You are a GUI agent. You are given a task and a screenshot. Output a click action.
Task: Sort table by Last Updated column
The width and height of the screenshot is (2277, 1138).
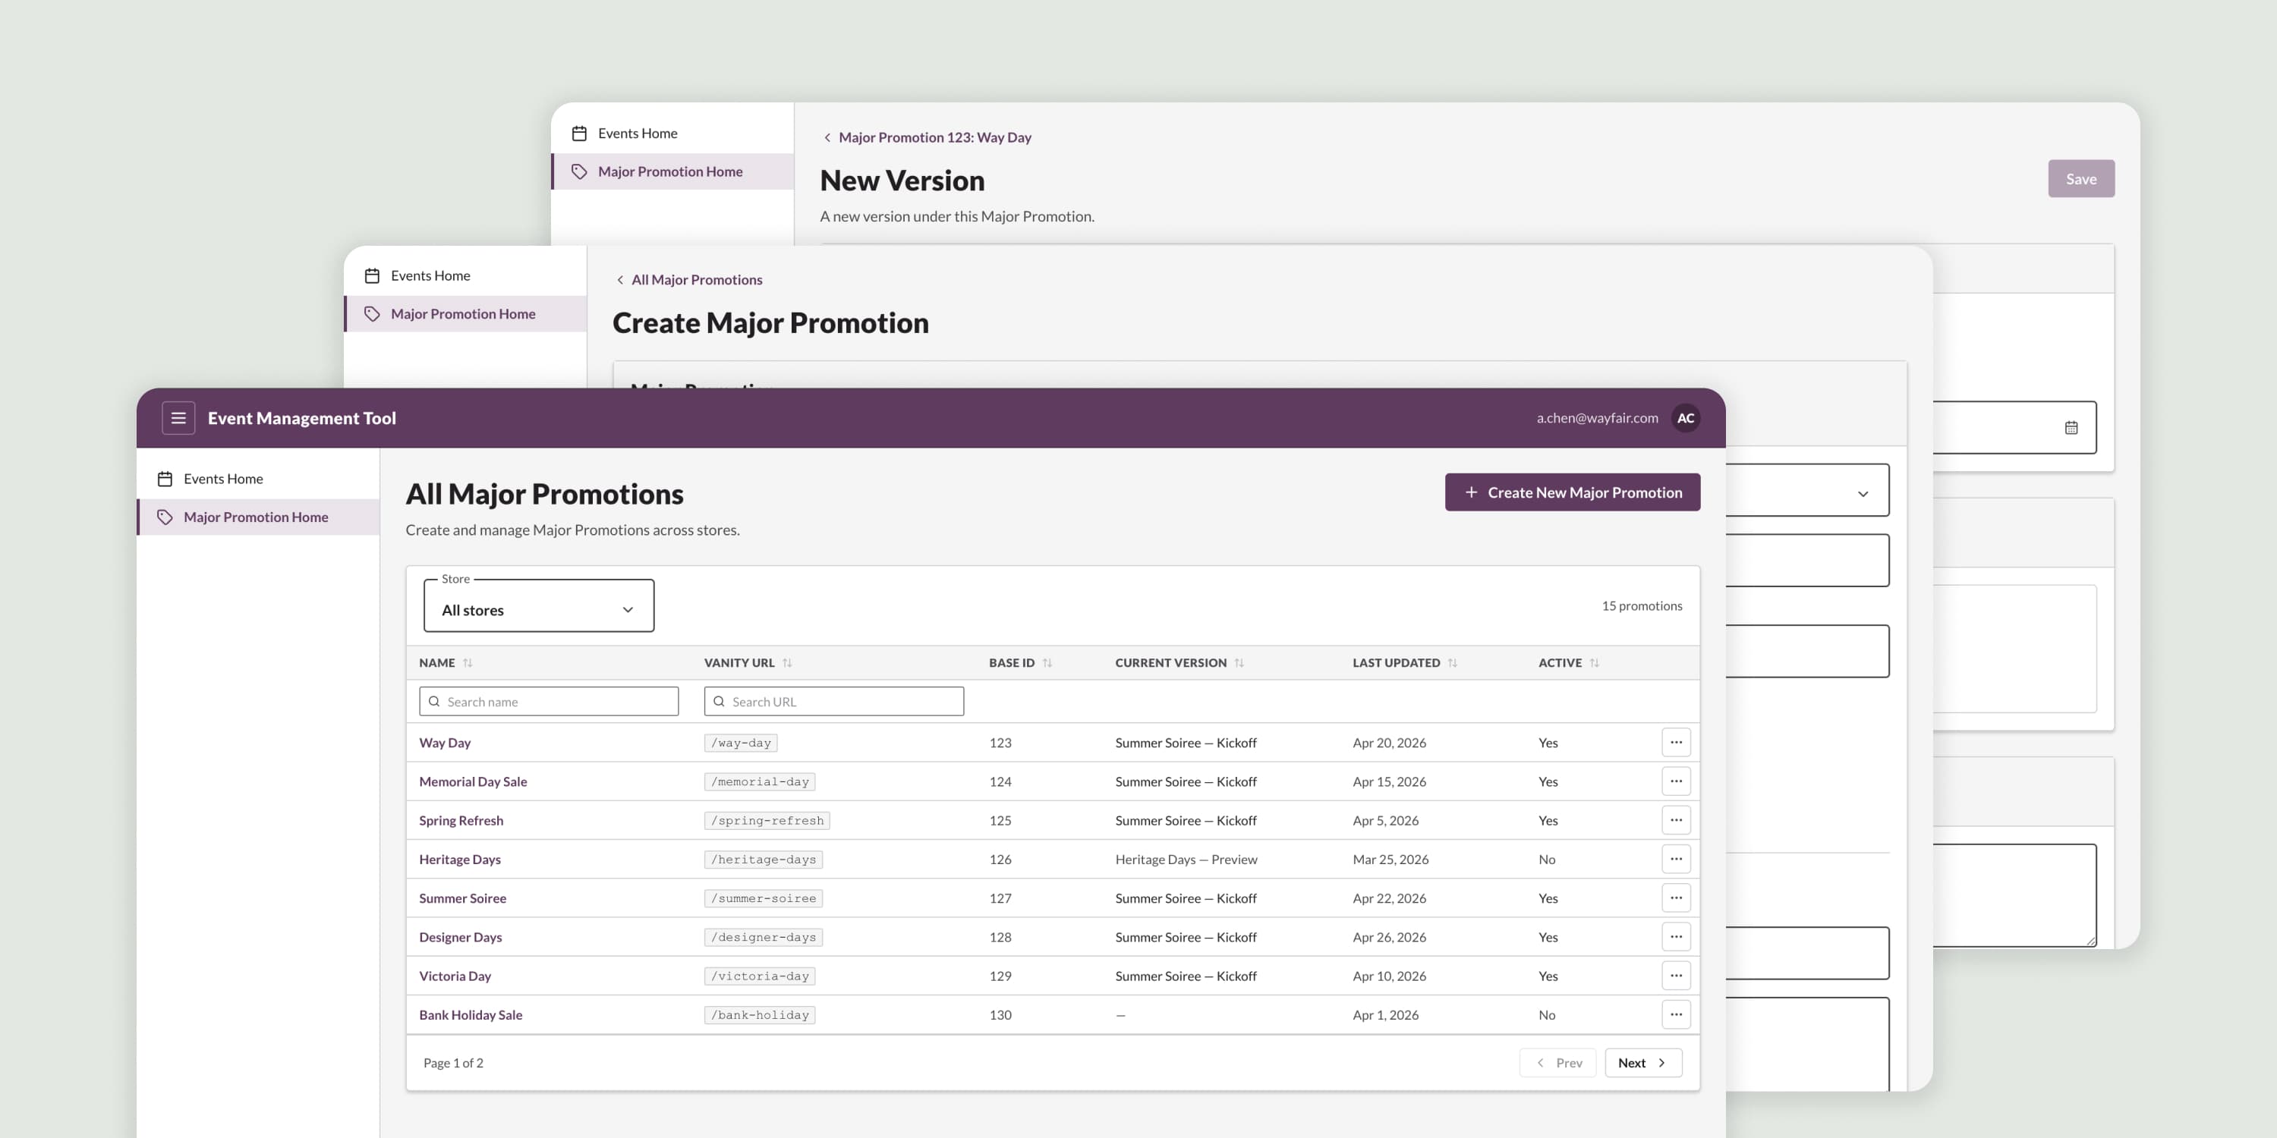pyautogui.click(x=1452, y=662)
